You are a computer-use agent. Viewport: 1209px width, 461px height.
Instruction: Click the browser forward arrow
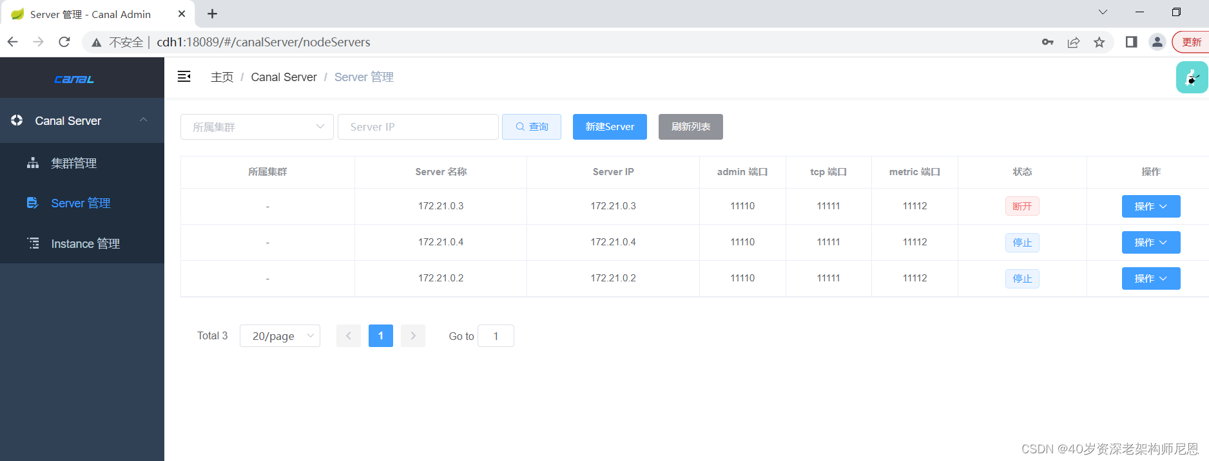click(x=39, y=42)
